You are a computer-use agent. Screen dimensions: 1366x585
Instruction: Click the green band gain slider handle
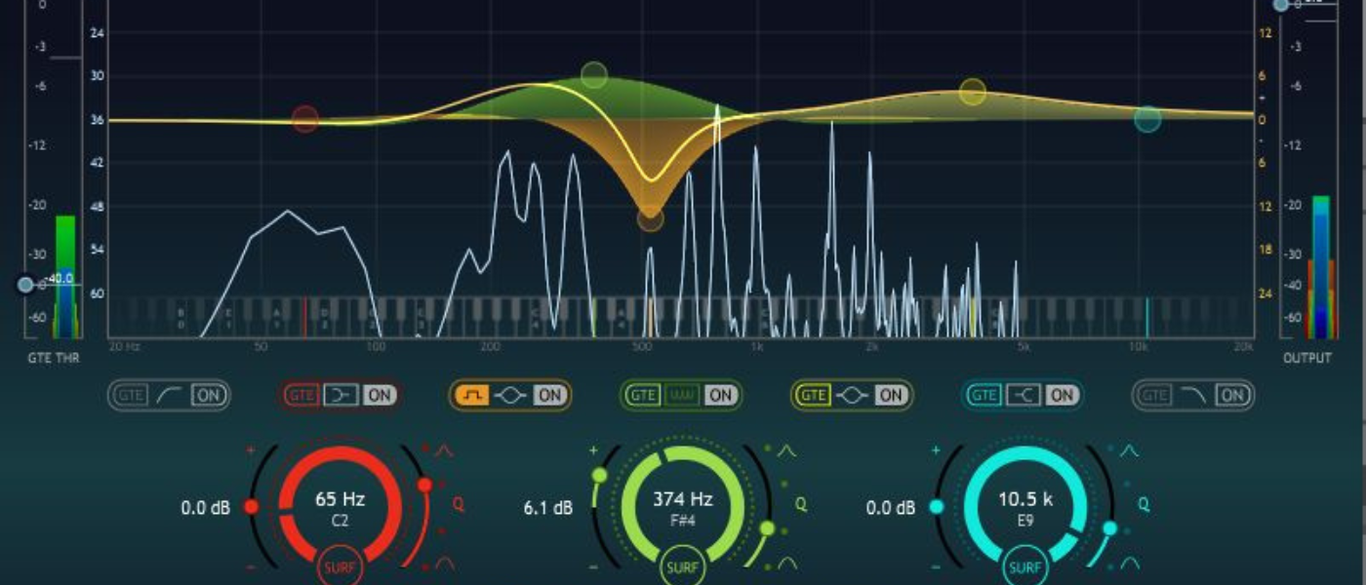(599, 475)
